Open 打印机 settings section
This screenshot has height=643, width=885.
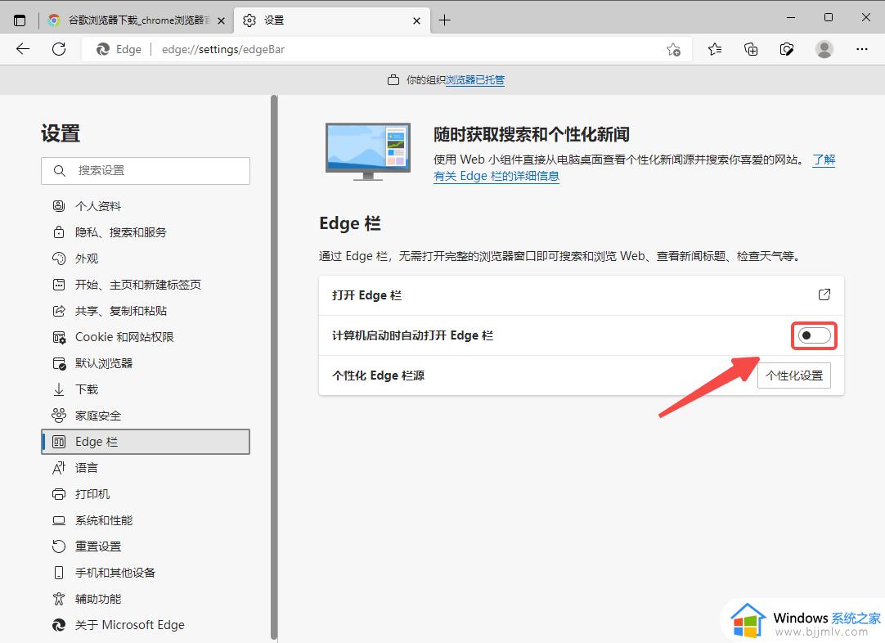[146, 494]
